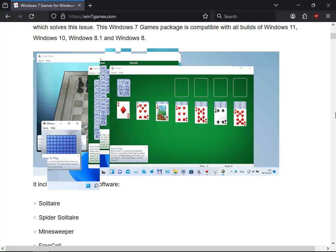Click the horizontal scroll right arrow
This screenshot has width=336, height=252.
pos(328,249)
